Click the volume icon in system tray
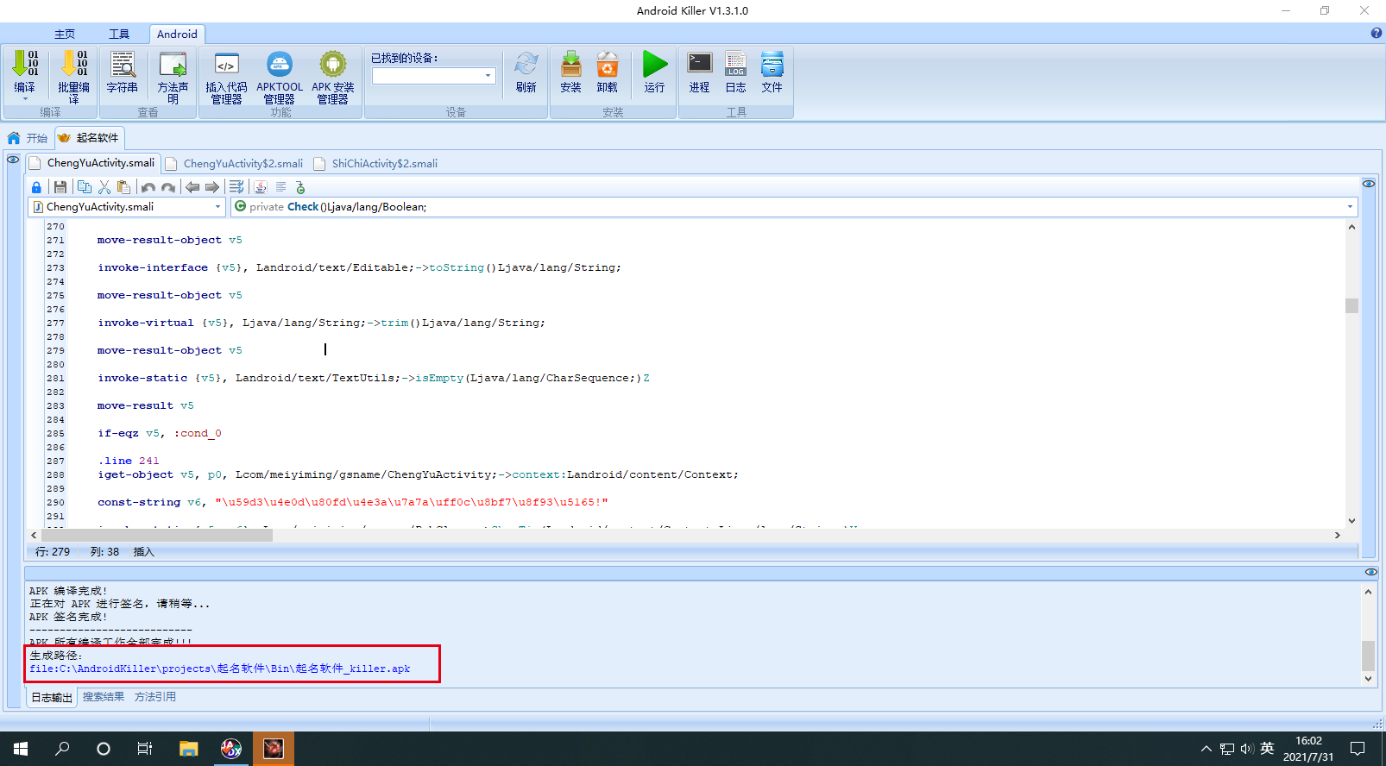This screenshot has height=766, width=1386. [x=1247, y=749]
